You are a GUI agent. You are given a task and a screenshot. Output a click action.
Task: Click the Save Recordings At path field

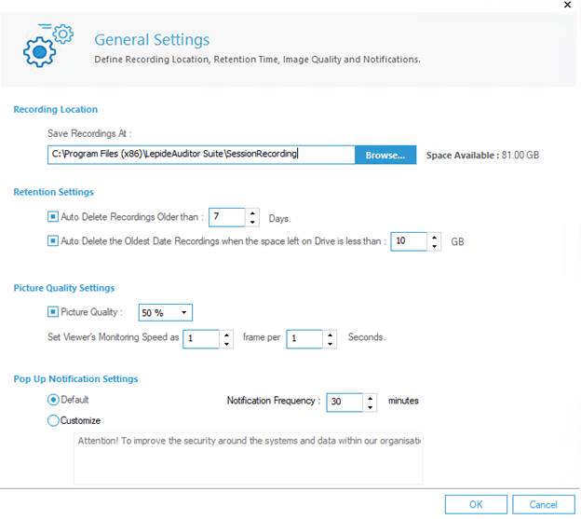click(201, 155)
